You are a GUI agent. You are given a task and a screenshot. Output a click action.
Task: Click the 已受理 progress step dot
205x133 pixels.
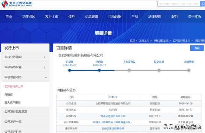pyautogui.click(x=70, y=70)
